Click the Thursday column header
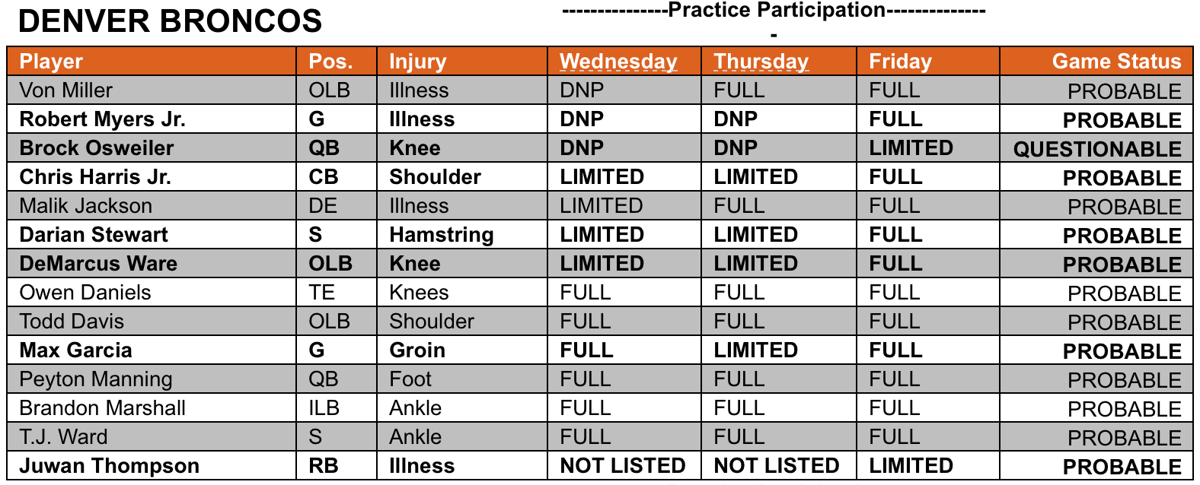This screenshot has width=1200, height=485. coord(779,62)
